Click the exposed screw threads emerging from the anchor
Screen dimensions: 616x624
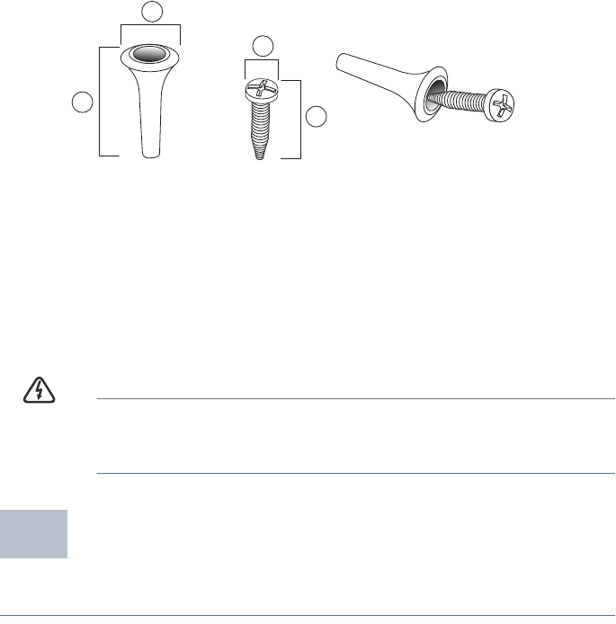coord(458,101)
